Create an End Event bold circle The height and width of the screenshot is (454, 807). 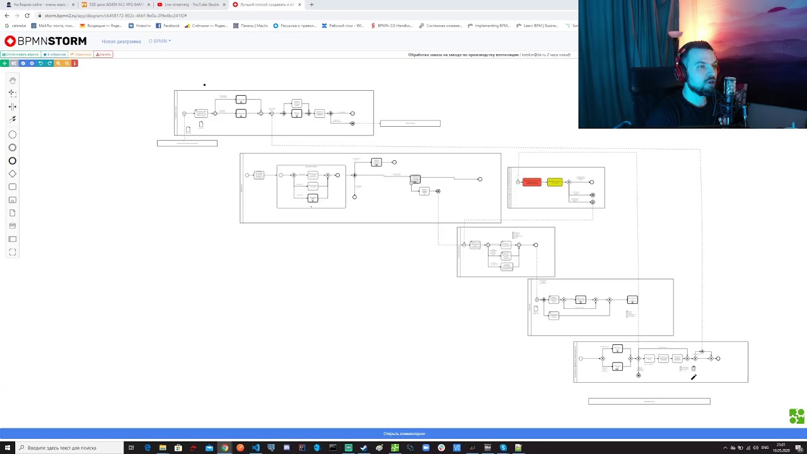[13, 161]
